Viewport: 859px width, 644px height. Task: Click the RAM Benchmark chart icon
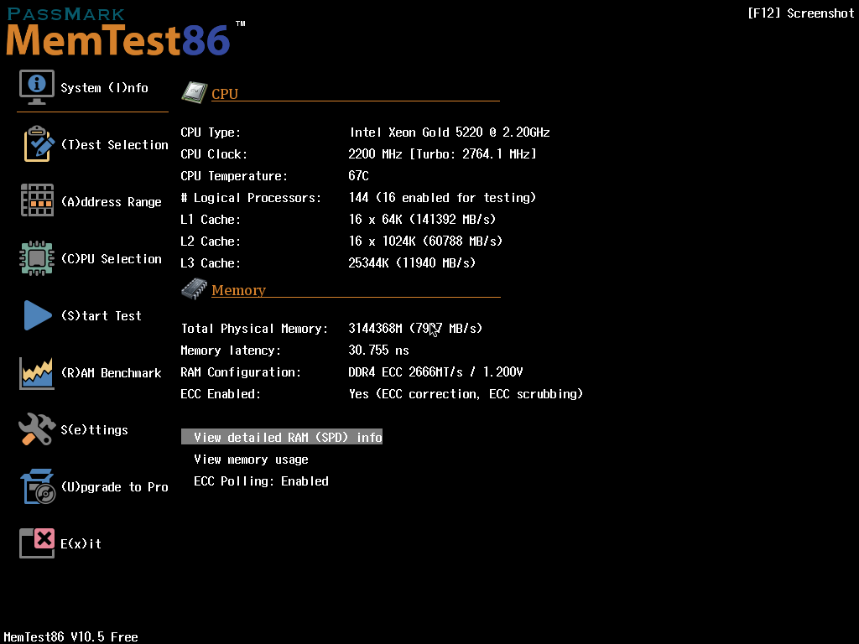pyautogui.click(x=37, y=373)
